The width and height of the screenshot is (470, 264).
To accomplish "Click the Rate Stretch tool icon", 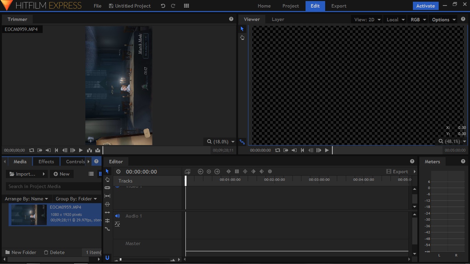I will [x=107, y=229].
